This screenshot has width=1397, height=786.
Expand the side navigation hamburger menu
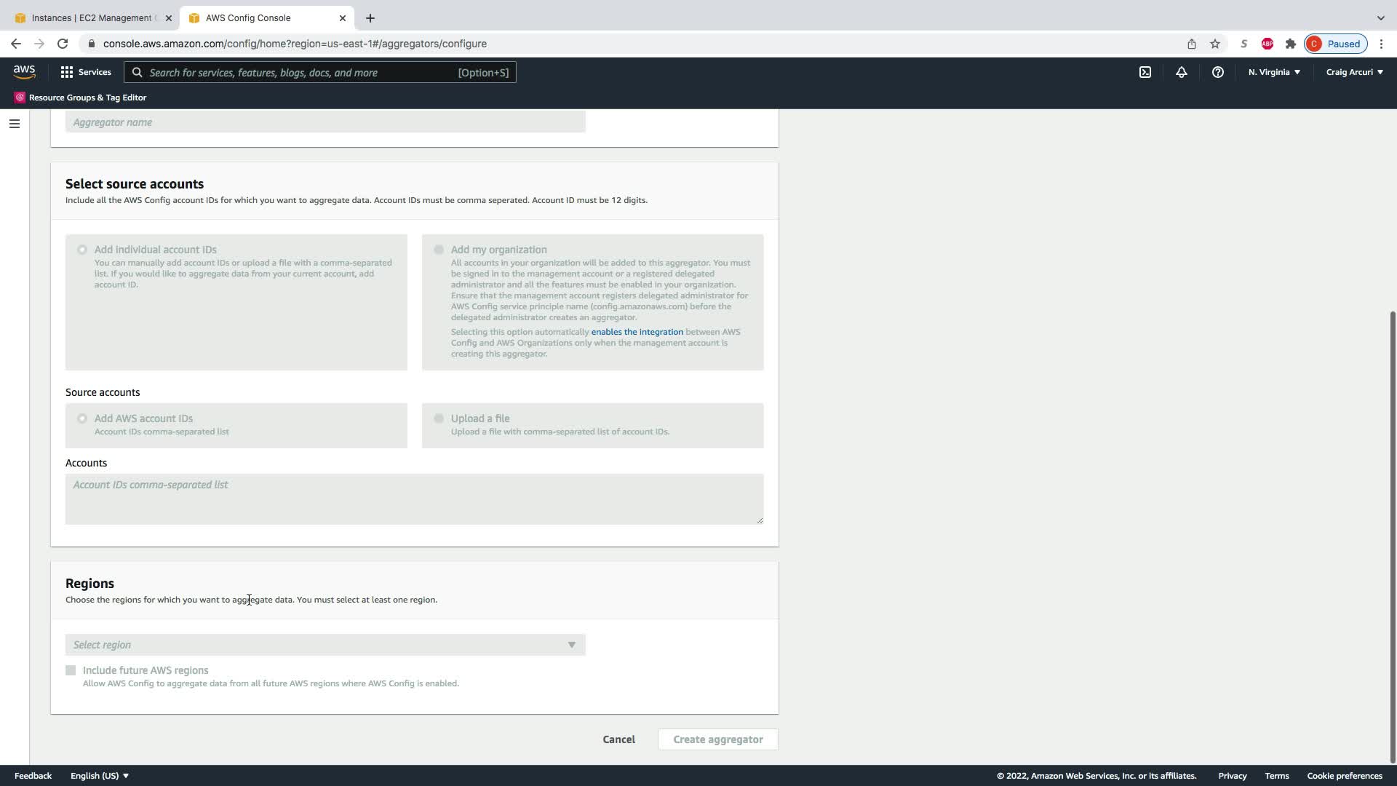14,124
